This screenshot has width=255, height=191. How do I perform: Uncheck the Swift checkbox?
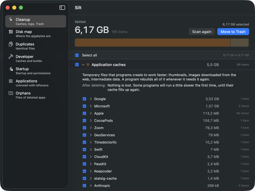tap(84, 149)
